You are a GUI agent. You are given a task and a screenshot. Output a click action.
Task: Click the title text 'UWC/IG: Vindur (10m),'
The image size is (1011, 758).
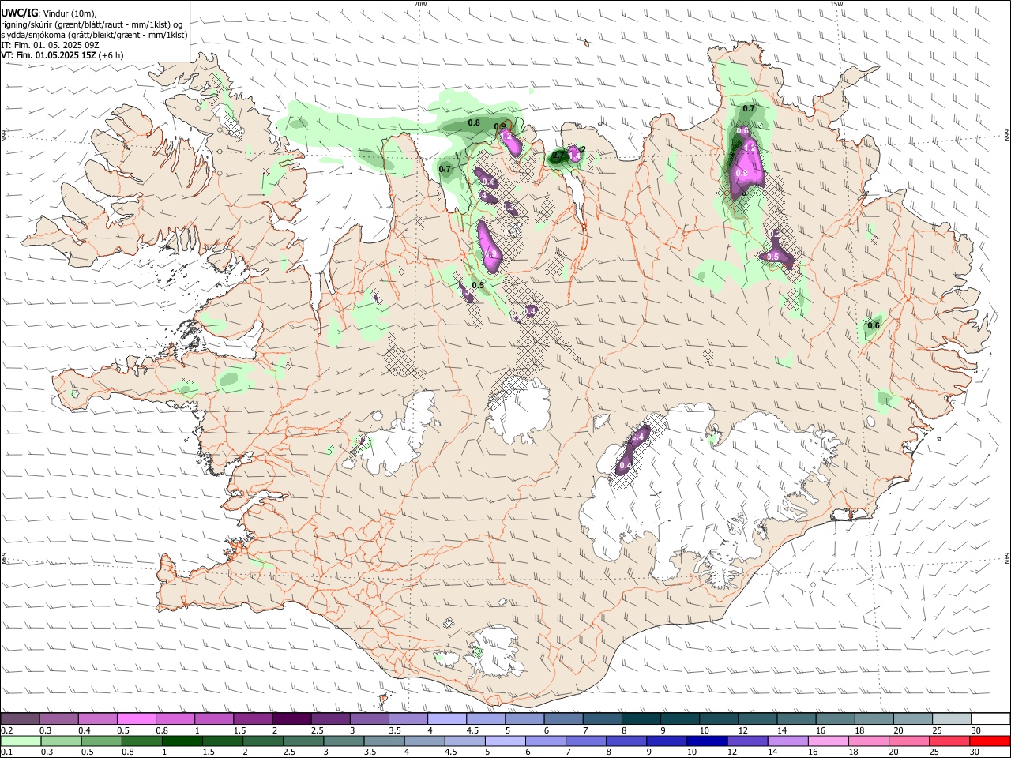pos(49,13)
